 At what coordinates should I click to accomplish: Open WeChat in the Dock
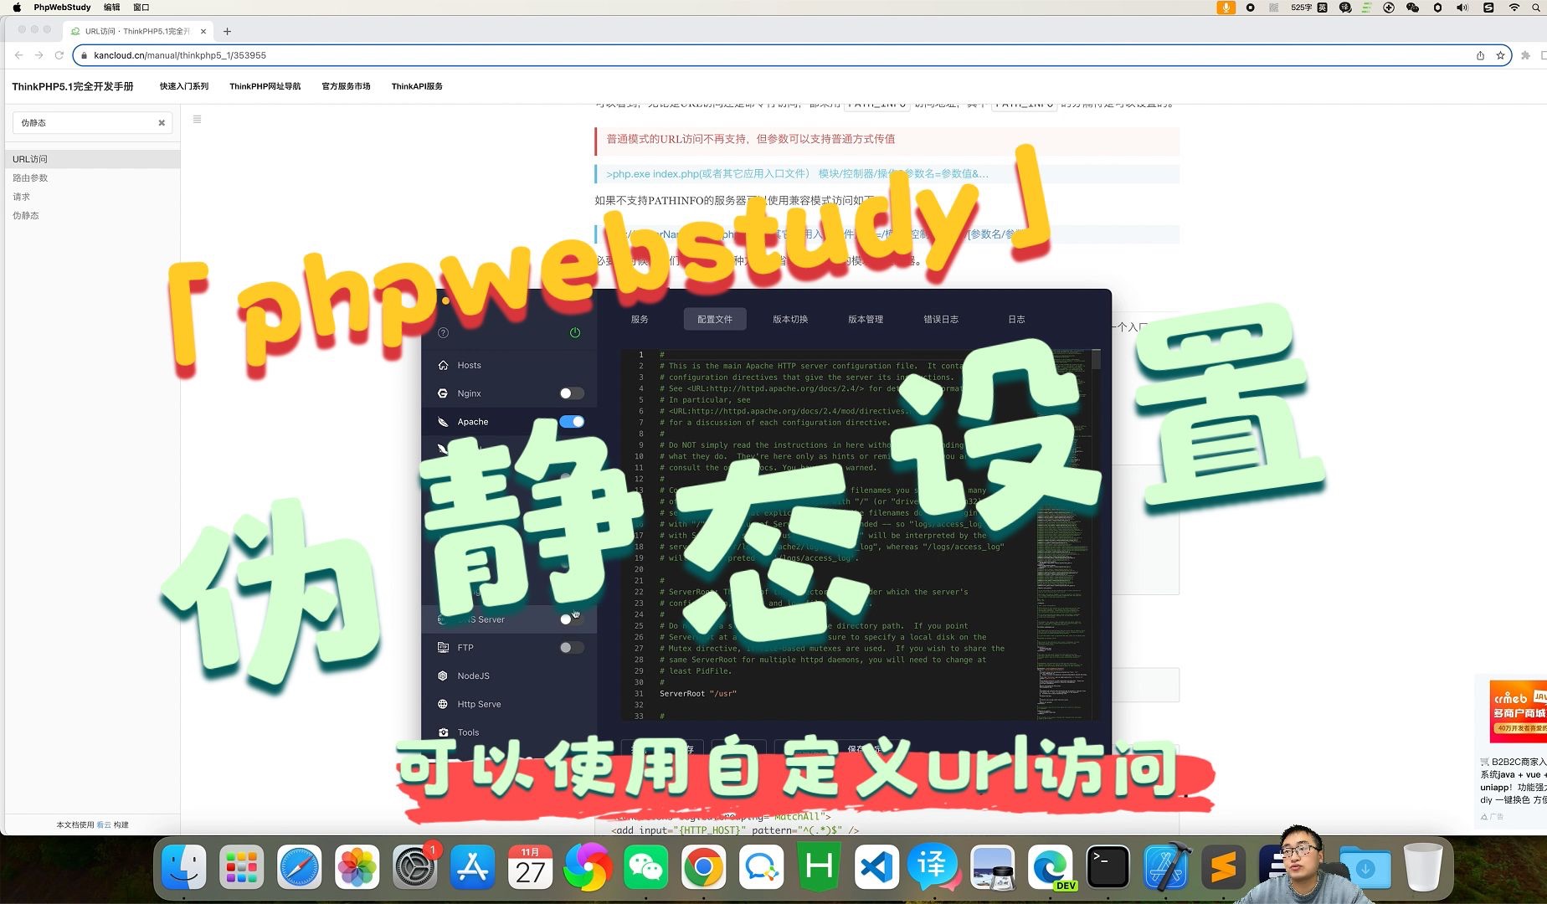point(645,867)
